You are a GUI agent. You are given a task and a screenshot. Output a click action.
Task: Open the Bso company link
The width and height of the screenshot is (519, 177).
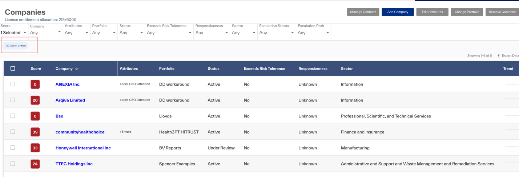(59, 116)
